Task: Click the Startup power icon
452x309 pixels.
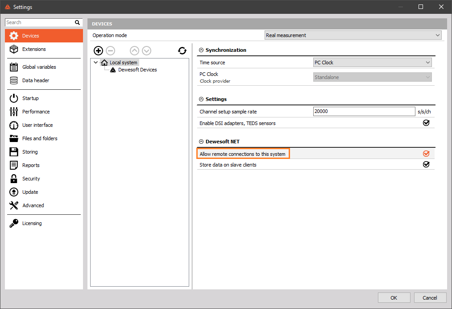Action: [13, 98]
